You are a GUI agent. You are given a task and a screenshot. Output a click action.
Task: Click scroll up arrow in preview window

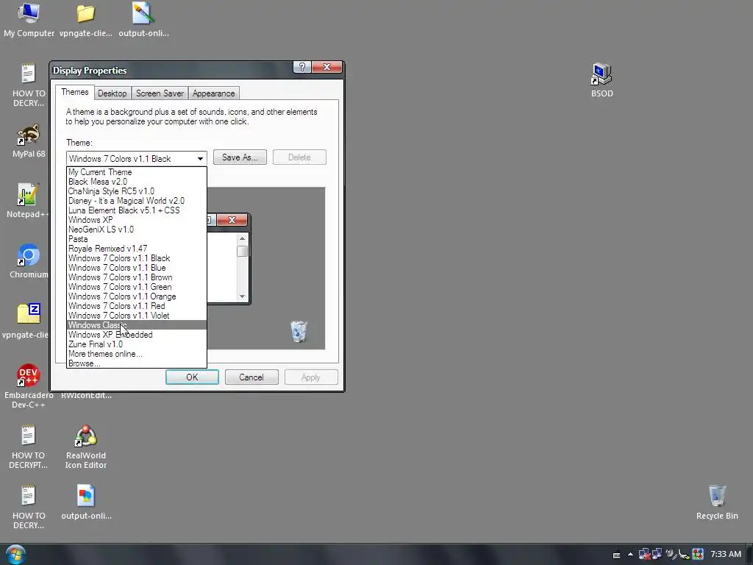(242, 239)
